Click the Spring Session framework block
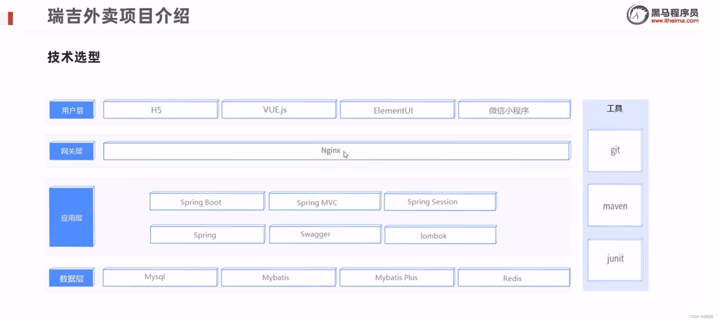Viewport: 718px width, 321px height. tap(433, 201)
